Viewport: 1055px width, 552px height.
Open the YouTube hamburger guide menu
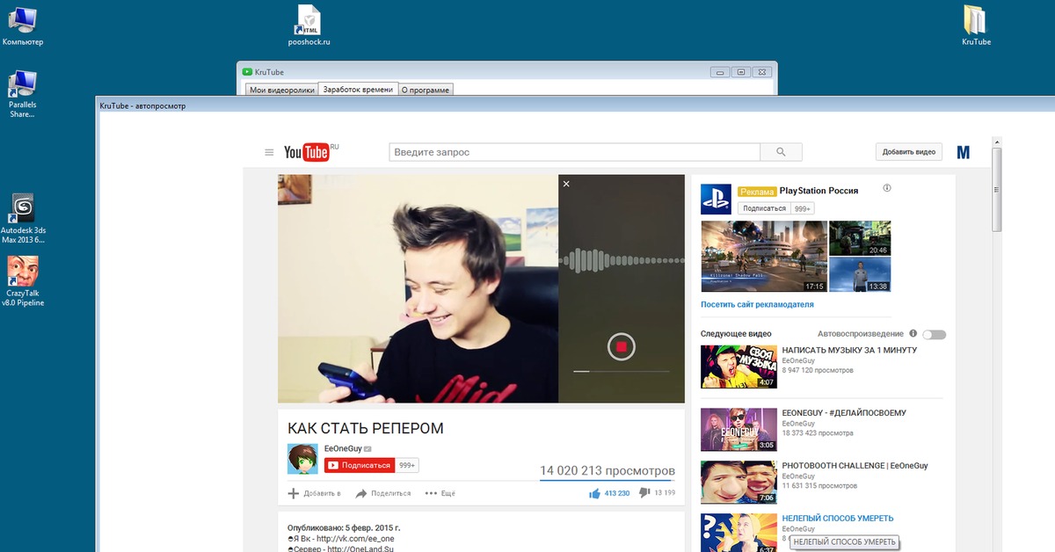pos(269,153)
